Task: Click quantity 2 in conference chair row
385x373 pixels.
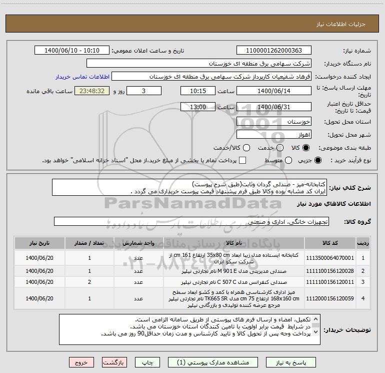Action: pos(89,282)
